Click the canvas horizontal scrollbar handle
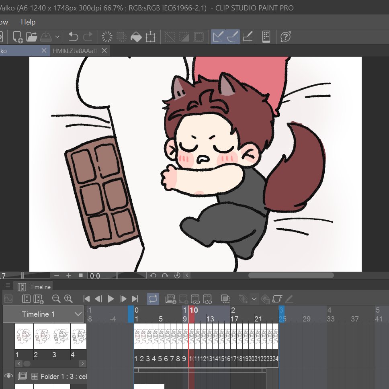Viewport: 389px width, 389px height. click(x=291, y=275)
